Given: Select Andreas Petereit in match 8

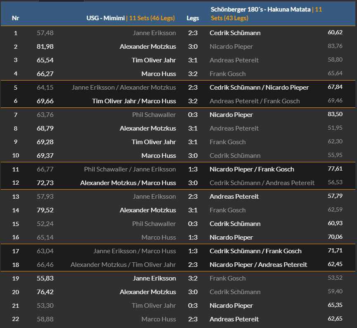Looking at the screenshot, I should coord(234,128).
